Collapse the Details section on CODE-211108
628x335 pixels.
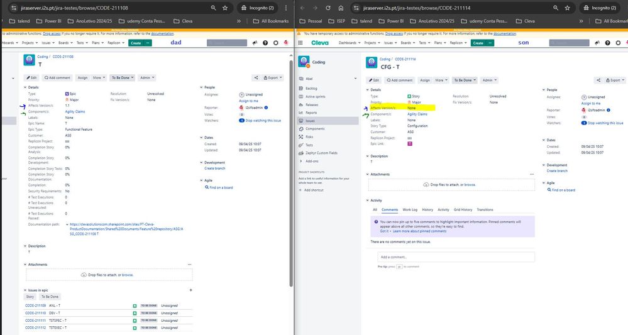pos(25,87)
